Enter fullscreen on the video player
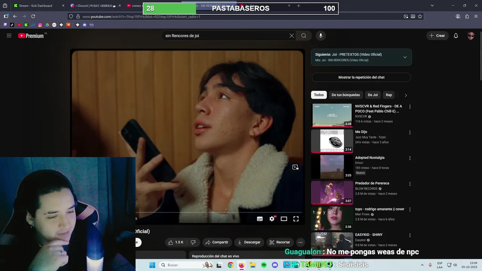Viewport: 482px width, 271px height. (x=296, y=219)
